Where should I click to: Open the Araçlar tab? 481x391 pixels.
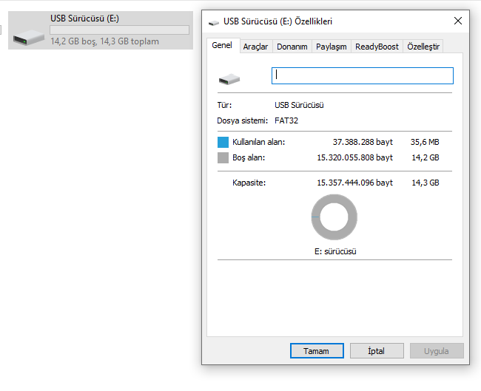click(255, 47)
